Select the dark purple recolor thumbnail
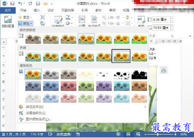 coord(104,86)
